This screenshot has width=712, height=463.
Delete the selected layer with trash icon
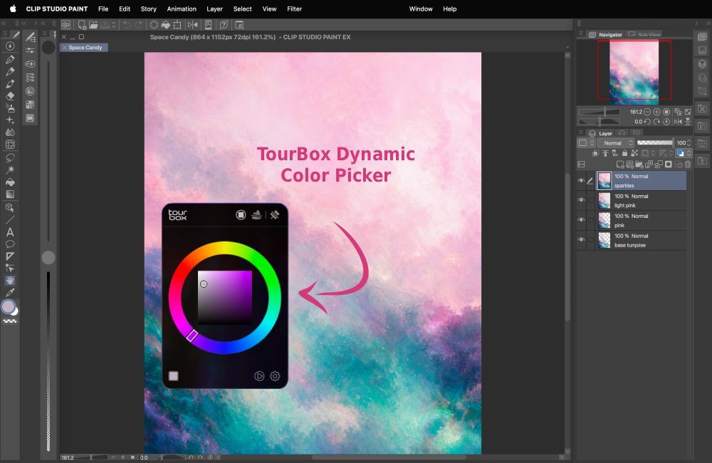tap(688, 165)
